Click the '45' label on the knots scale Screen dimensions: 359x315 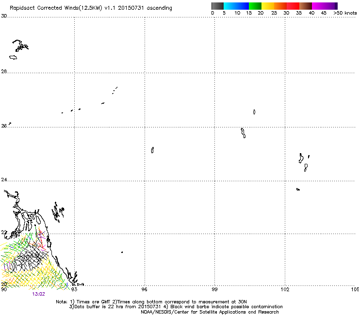[x=324, y=13]
